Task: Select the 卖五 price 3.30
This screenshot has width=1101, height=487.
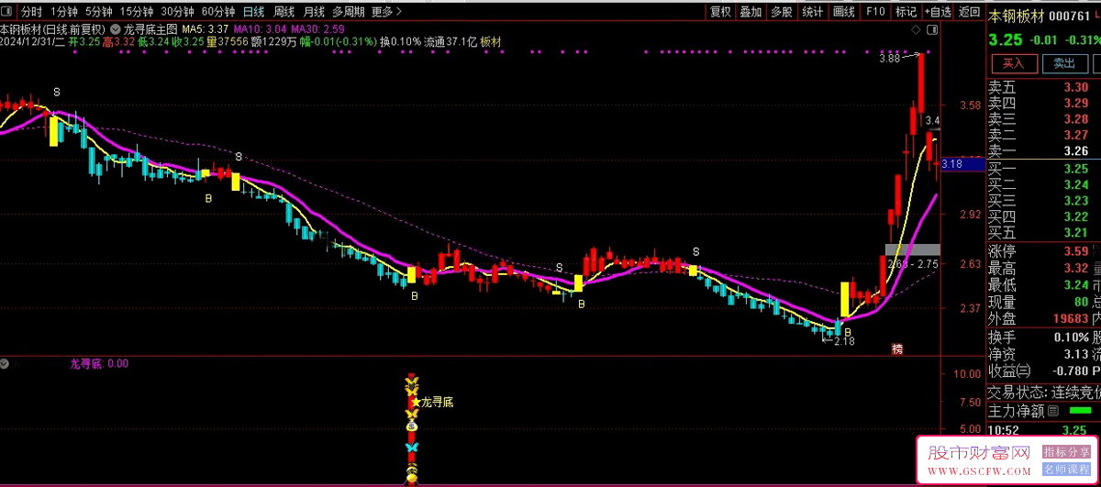Action: click(x=1075, y=88)
